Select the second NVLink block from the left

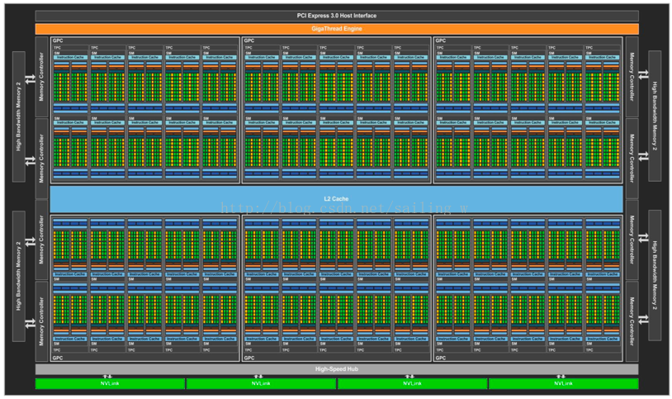260,383
